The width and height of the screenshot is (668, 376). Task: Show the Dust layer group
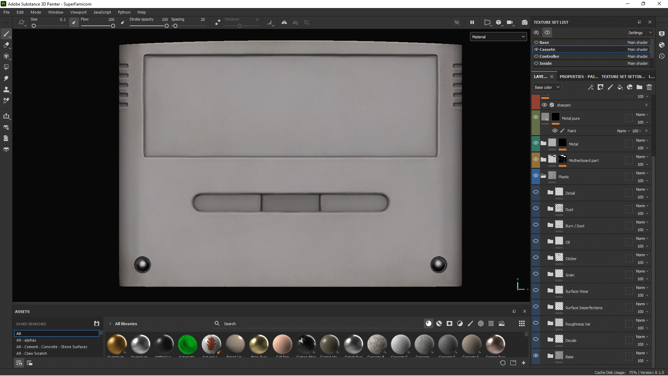(536, 209)
